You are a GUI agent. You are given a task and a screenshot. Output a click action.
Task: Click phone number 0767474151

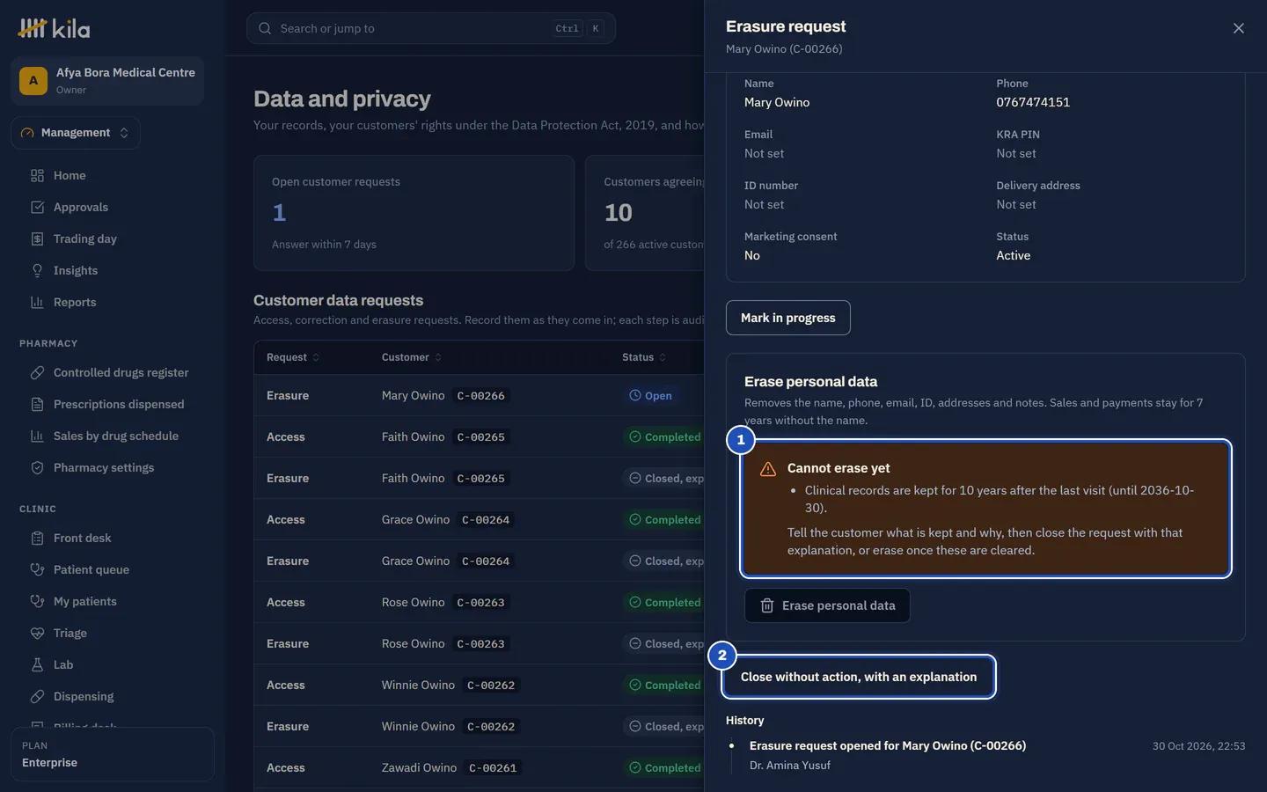[x=1033, y=102]
